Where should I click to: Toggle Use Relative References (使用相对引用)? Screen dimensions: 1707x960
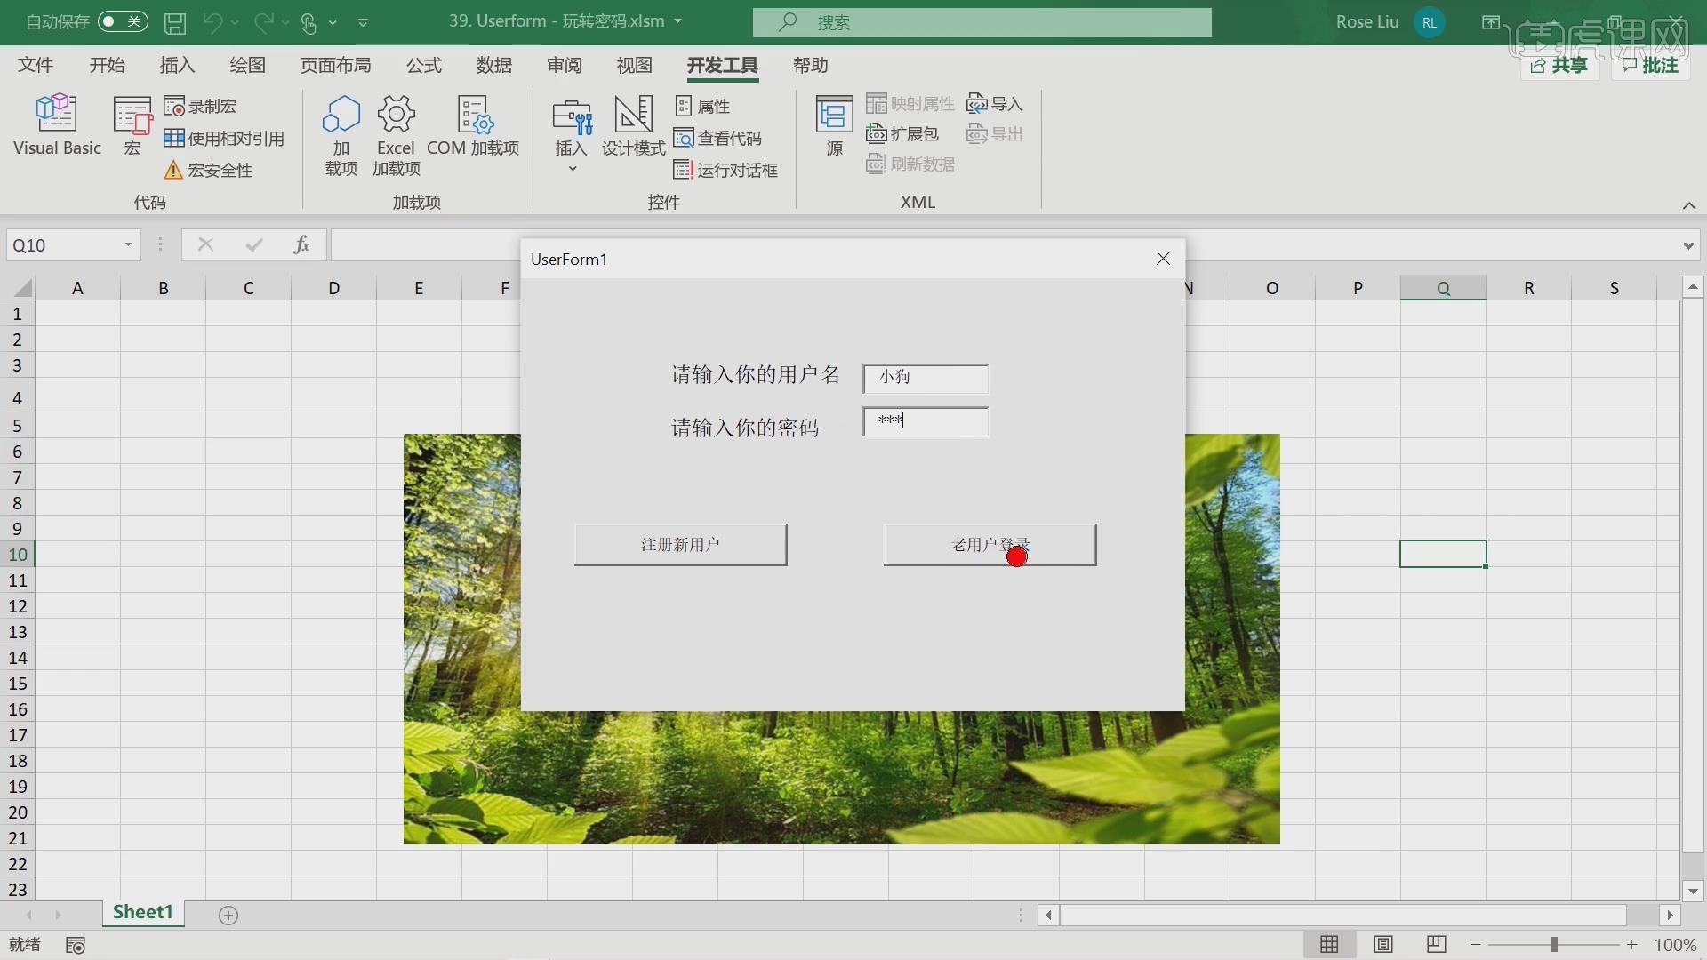[x=224, y=139]
